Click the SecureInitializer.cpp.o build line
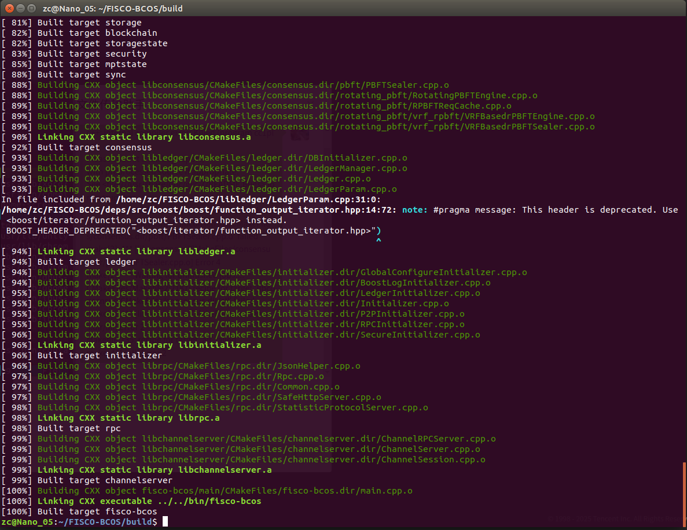Image resolution: width=687 pixels, height=530 pixels. click(241, 335)
